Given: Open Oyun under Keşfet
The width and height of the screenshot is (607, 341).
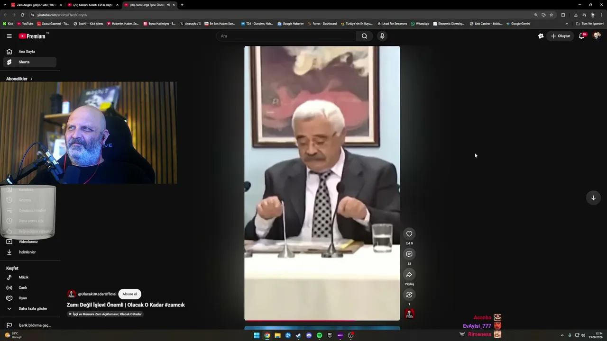Looking at the screenshot, I should 29,298.
